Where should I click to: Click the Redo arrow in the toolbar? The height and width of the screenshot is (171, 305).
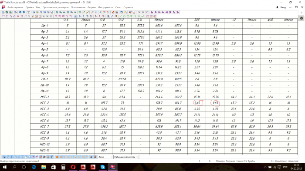(x=24, y=12)
